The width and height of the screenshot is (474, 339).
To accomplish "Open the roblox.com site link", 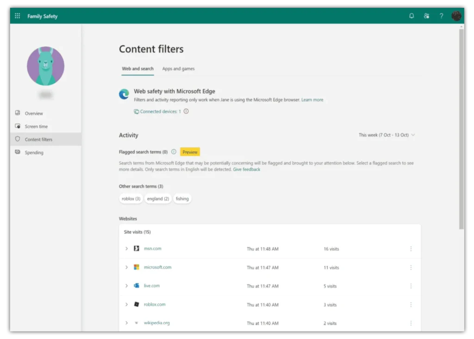I will coord(155,305).
